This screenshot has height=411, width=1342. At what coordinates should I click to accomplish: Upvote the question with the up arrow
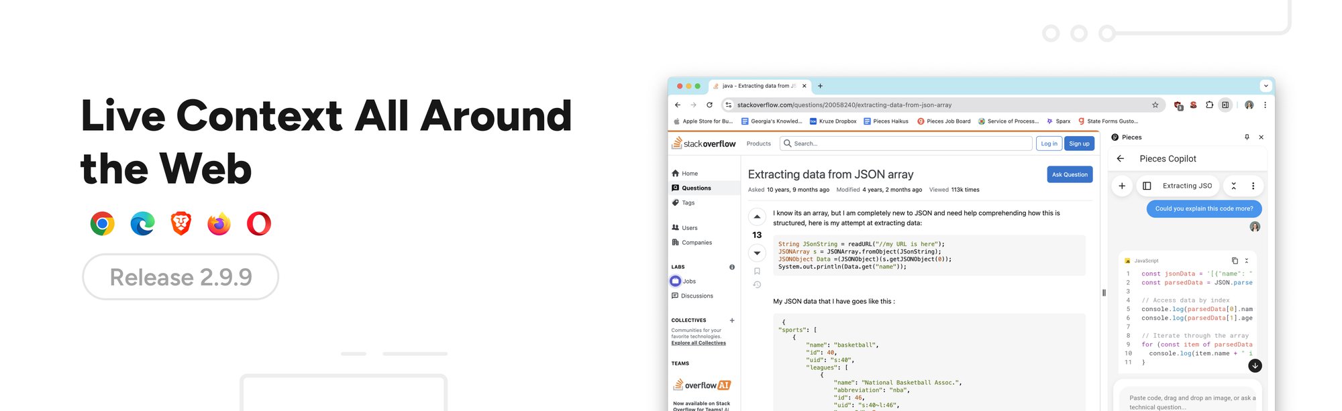pyautogui.click(x=757, y=217)
